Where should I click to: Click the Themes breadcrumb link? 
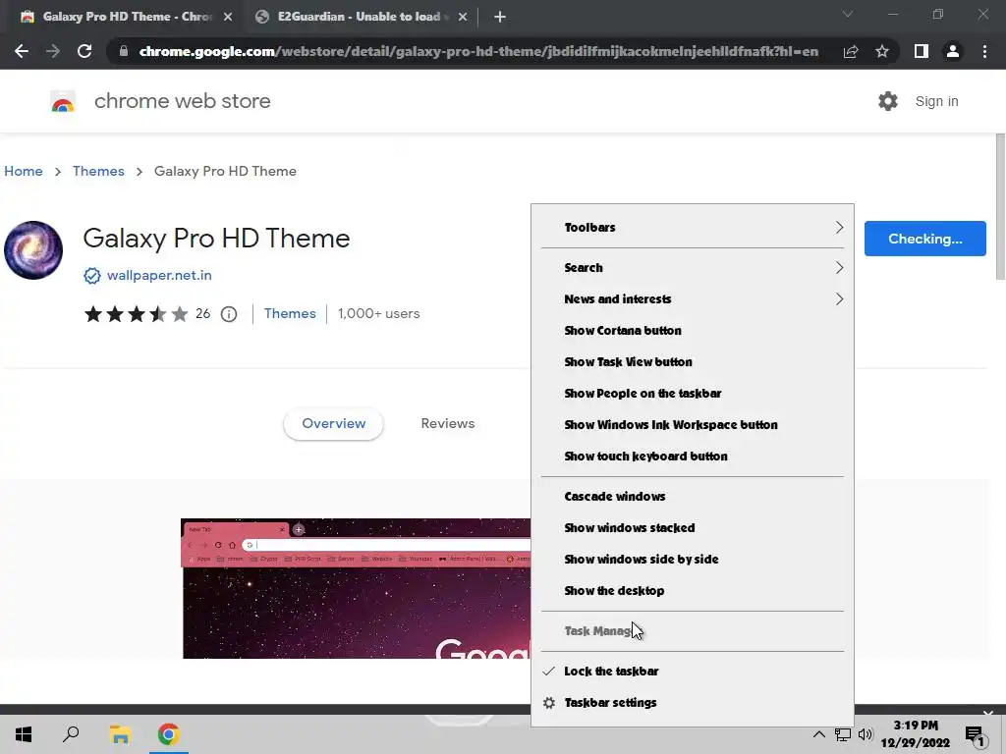point(98,171)
